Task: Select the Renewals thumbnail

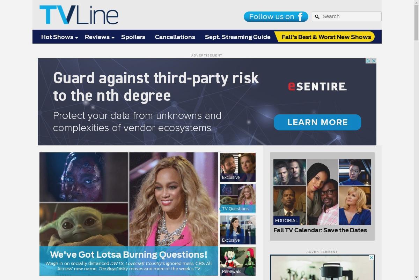Action: [238, 261]
